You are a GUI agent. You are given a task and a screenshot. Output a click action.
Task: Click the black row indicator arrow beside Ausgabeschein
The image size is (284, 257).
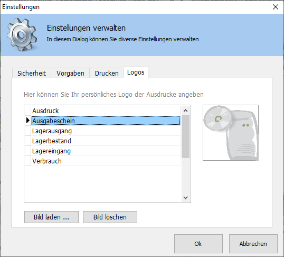(27, 121)
